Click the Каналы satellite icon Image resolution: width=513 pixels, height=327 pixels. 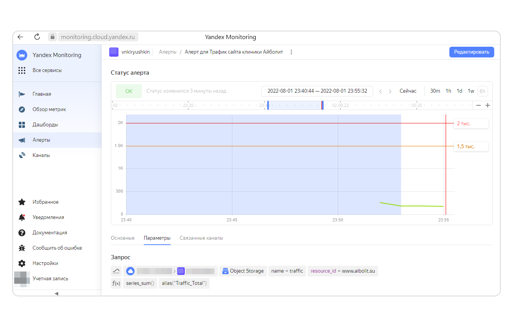22,155
